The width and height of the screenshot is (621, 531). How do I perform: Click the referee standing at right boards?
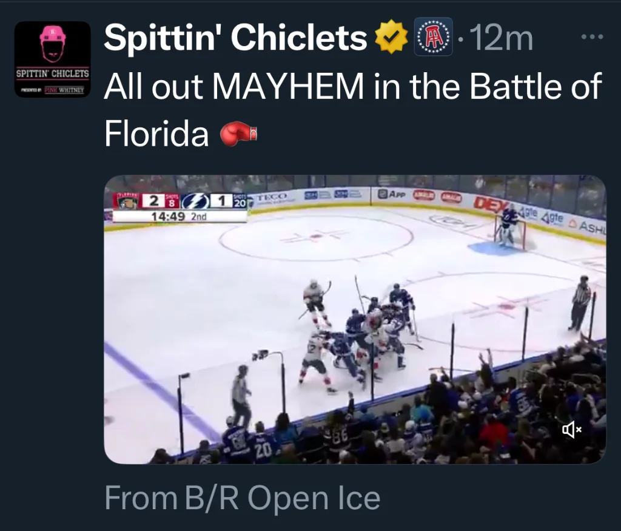(582, 302)
